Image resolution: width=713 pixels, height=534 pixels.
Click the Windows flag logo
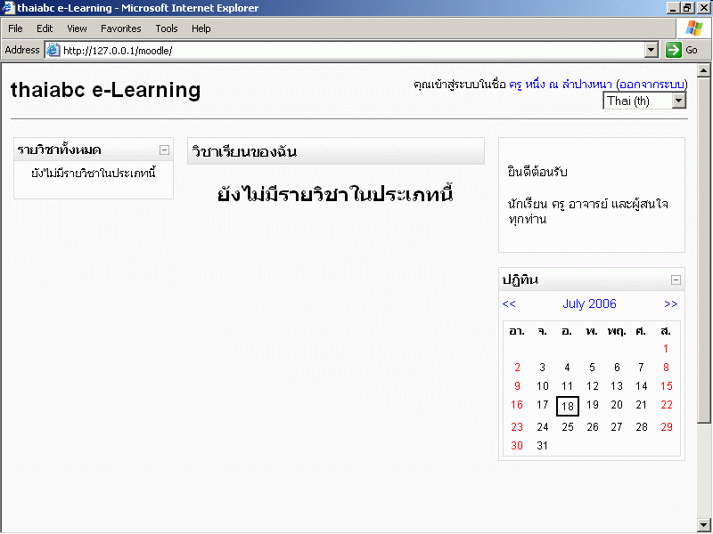click(693, 28)
